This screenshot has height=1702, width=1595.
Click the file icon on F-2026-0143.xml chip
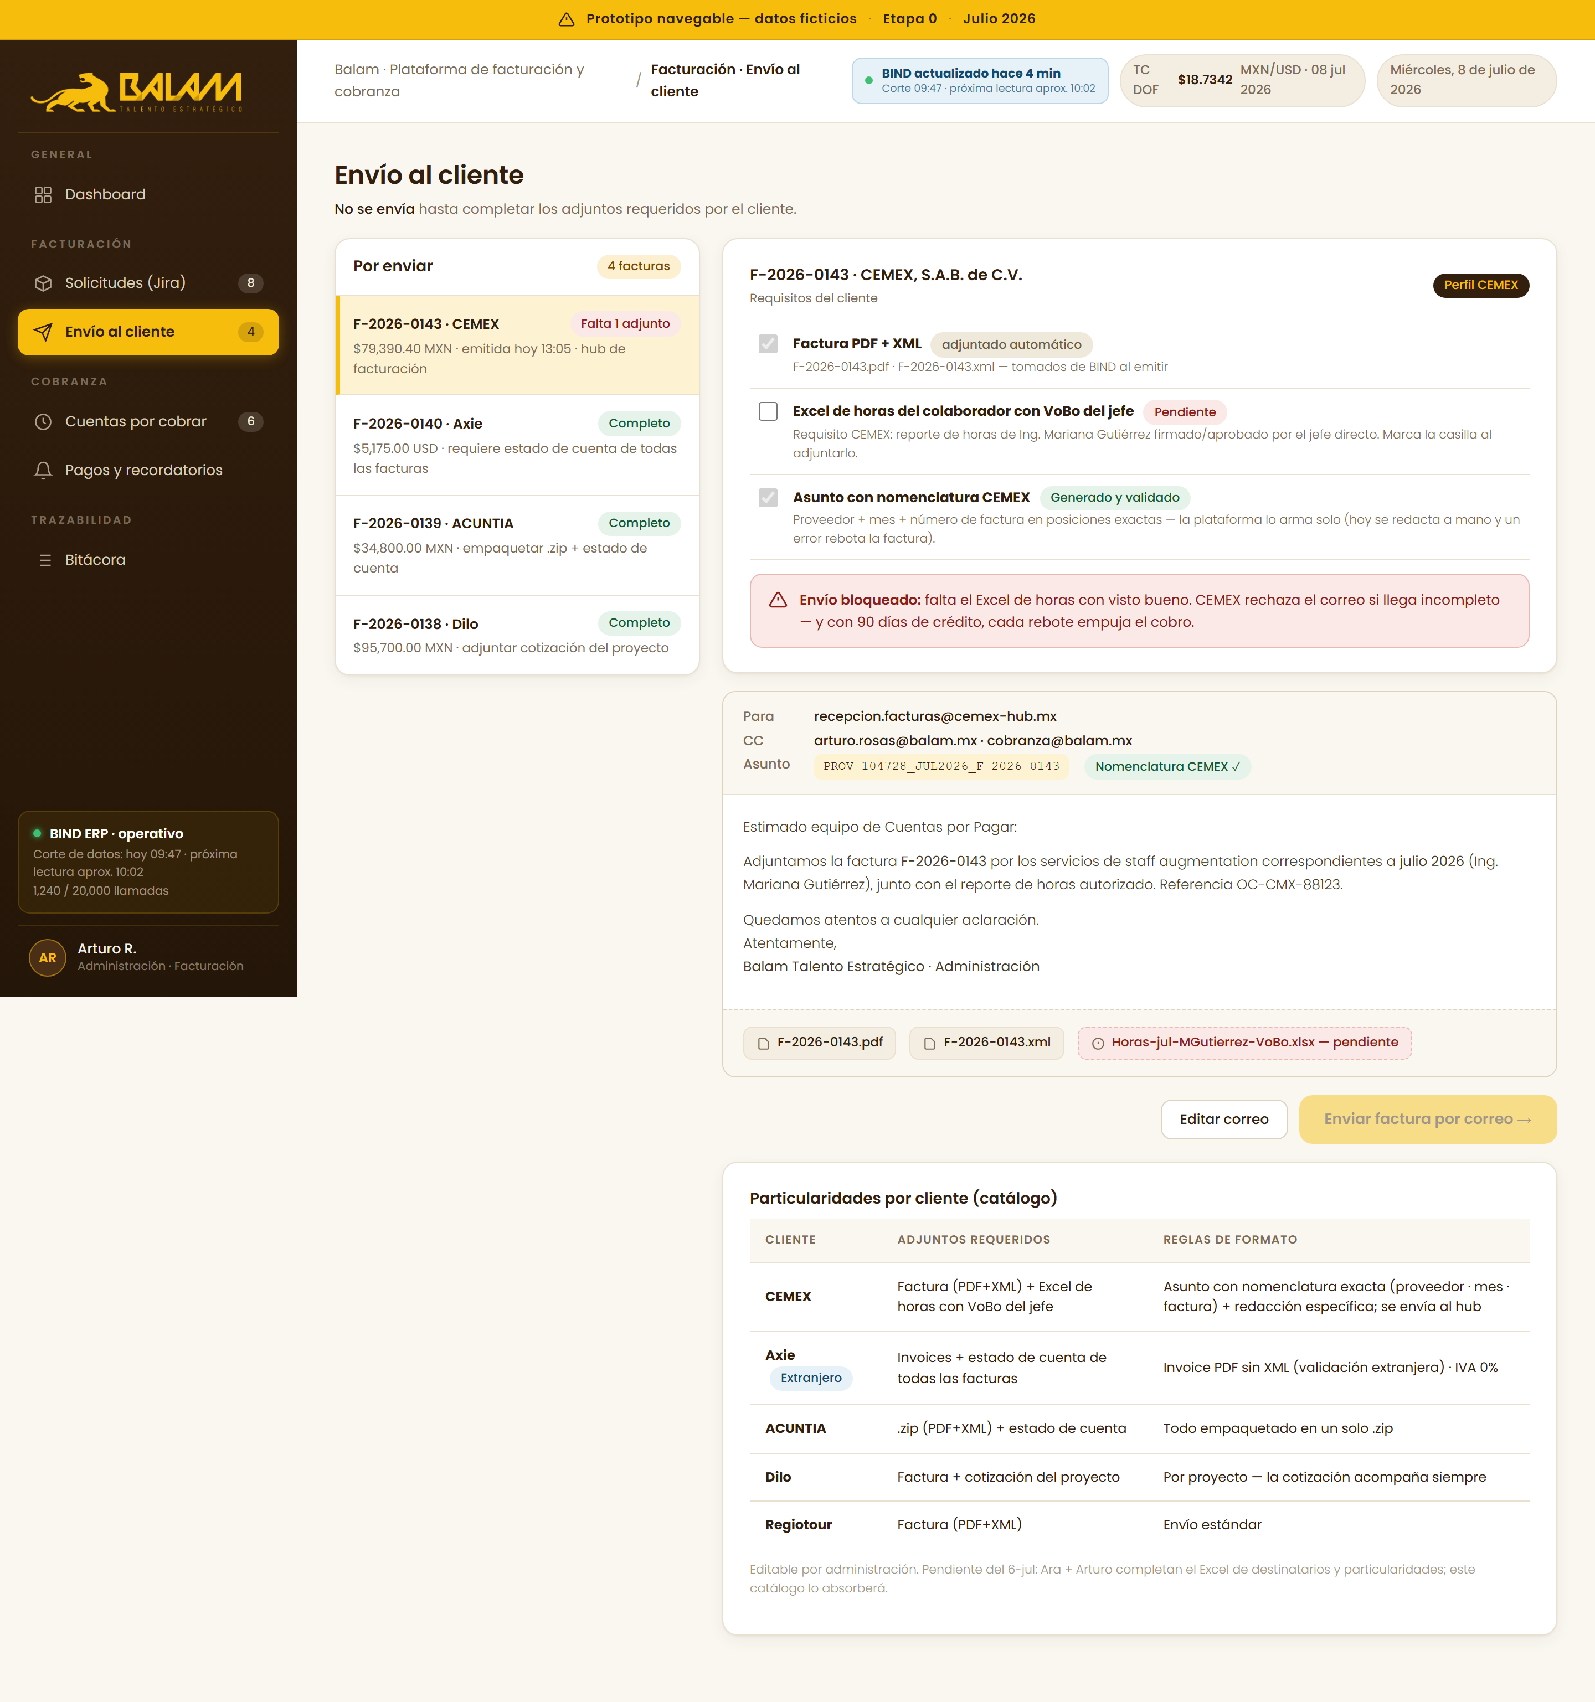(x=930, y=1044)
